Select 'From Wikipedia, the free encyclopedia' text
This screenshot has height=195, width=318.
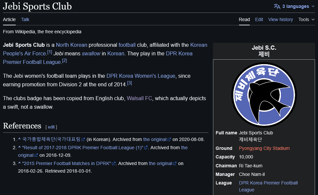42,32
